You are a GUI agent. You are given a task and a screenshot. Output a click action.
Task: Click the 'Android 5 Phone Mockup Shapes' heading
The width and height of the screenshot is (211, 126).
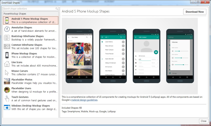(x=86, y=11)
